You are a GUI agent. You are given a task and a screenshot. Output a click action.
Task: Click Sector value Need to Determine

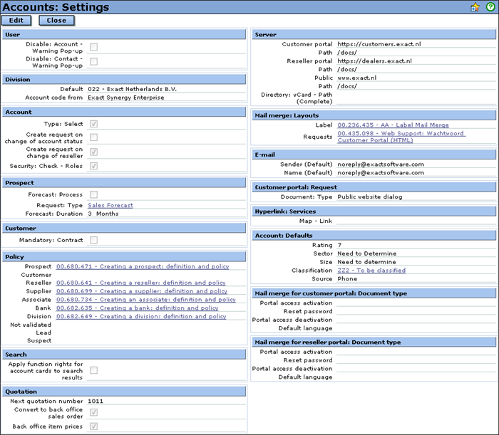point(367,253)
